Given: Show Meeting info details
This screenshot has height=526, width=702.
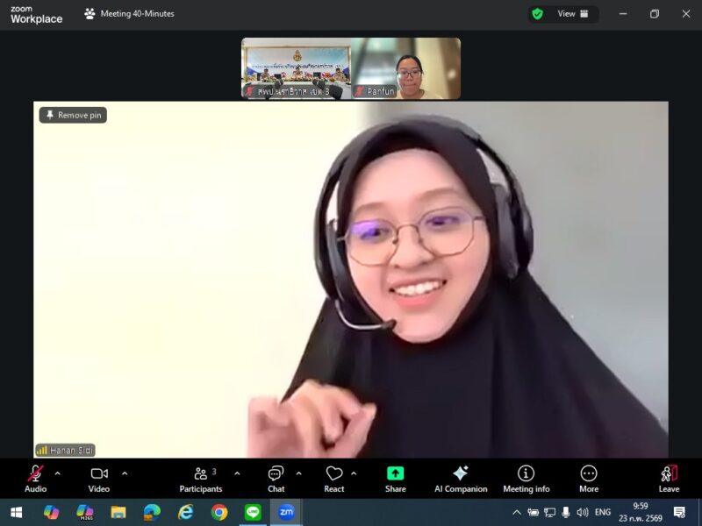Looking at the screenshot, I should point(526,479).
